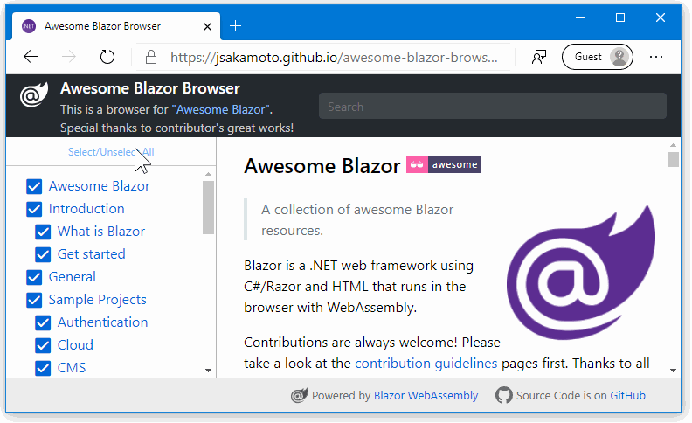Click the .NET favicon on the tab
692x423 pixels.
pos(29,26)
